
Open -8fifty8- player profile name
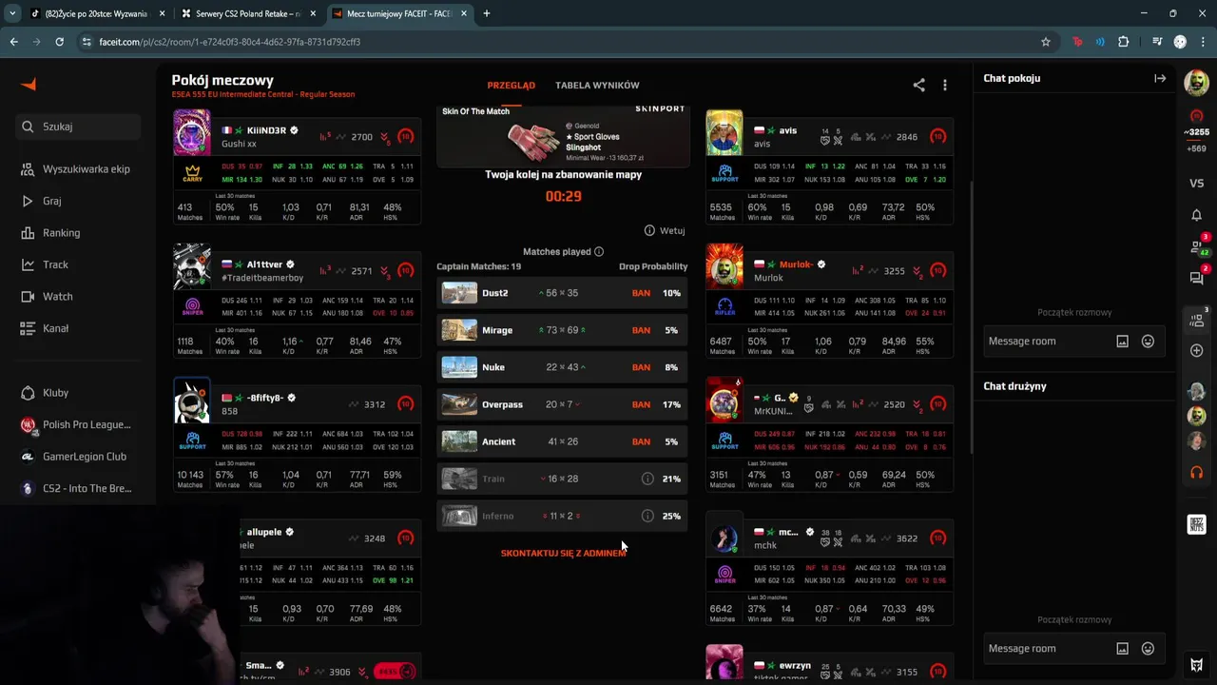(265, 398)
